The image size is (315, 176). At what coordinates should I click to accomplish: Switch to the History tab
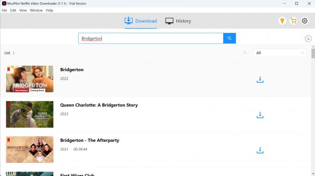click(178, 21)
